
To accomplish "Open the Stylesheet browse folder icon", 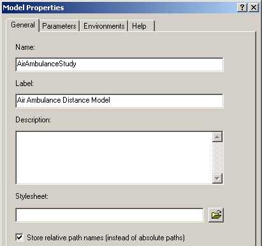I will [216, 215].
